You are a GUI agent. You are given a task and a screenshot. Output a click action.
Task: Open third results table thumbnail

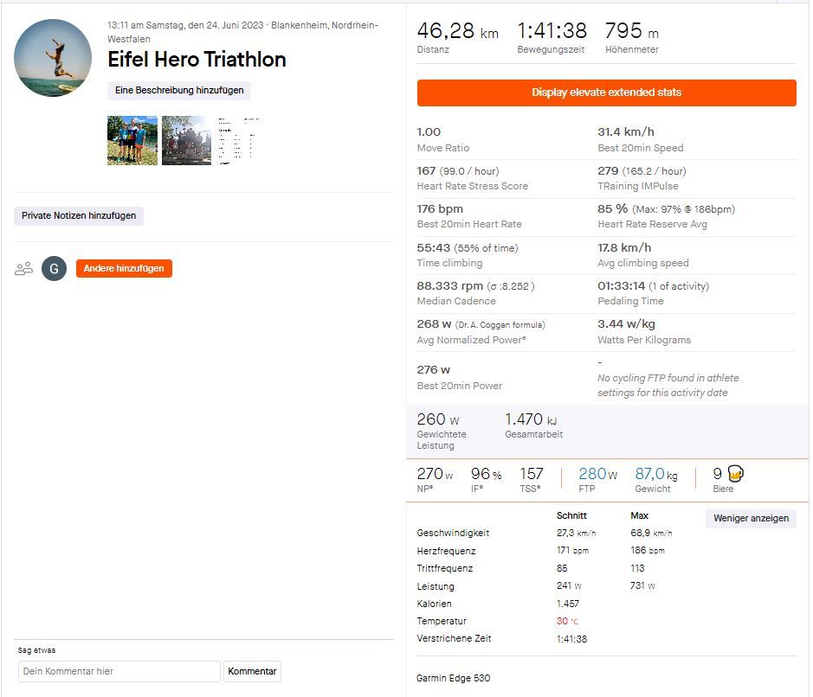click(240, 140)
